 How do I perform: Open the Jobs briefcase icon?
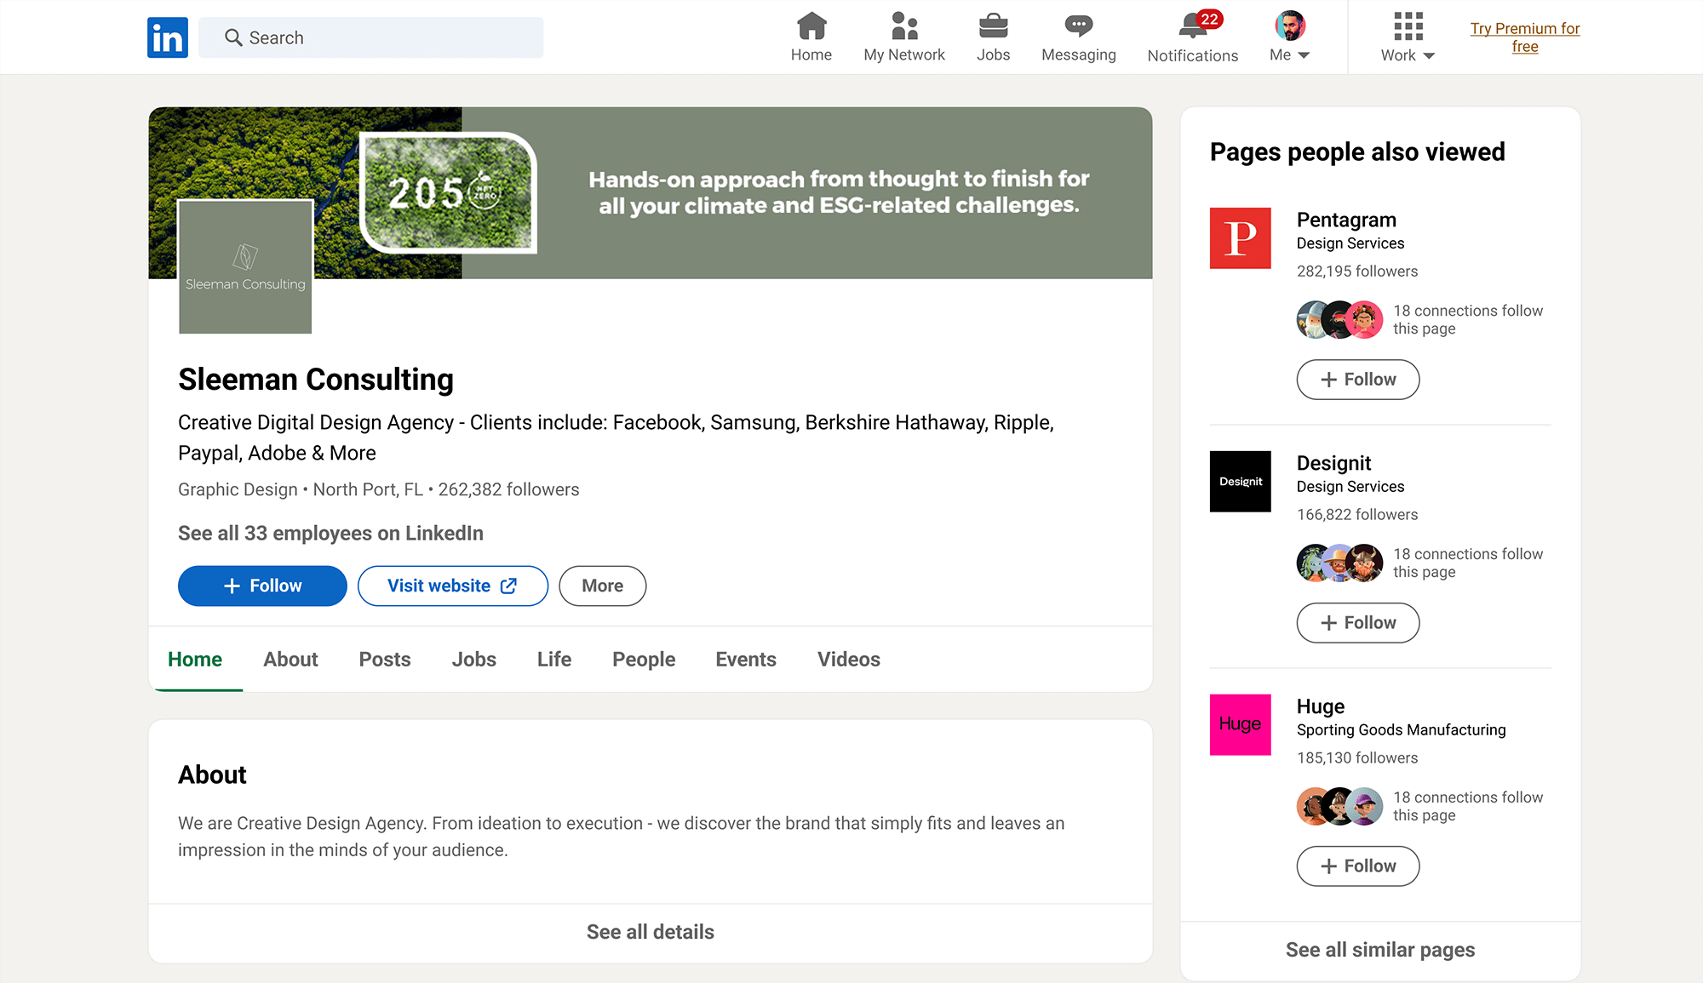tap(993, 27)
